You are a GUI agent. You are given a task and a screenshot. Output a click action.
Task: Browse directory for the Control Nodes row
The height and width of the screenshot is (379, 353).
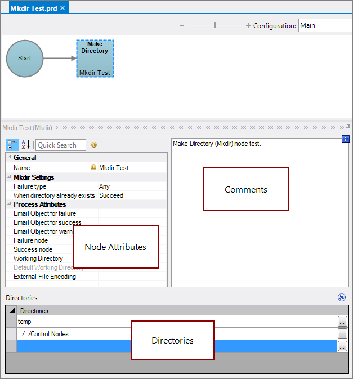coord(342,334)
